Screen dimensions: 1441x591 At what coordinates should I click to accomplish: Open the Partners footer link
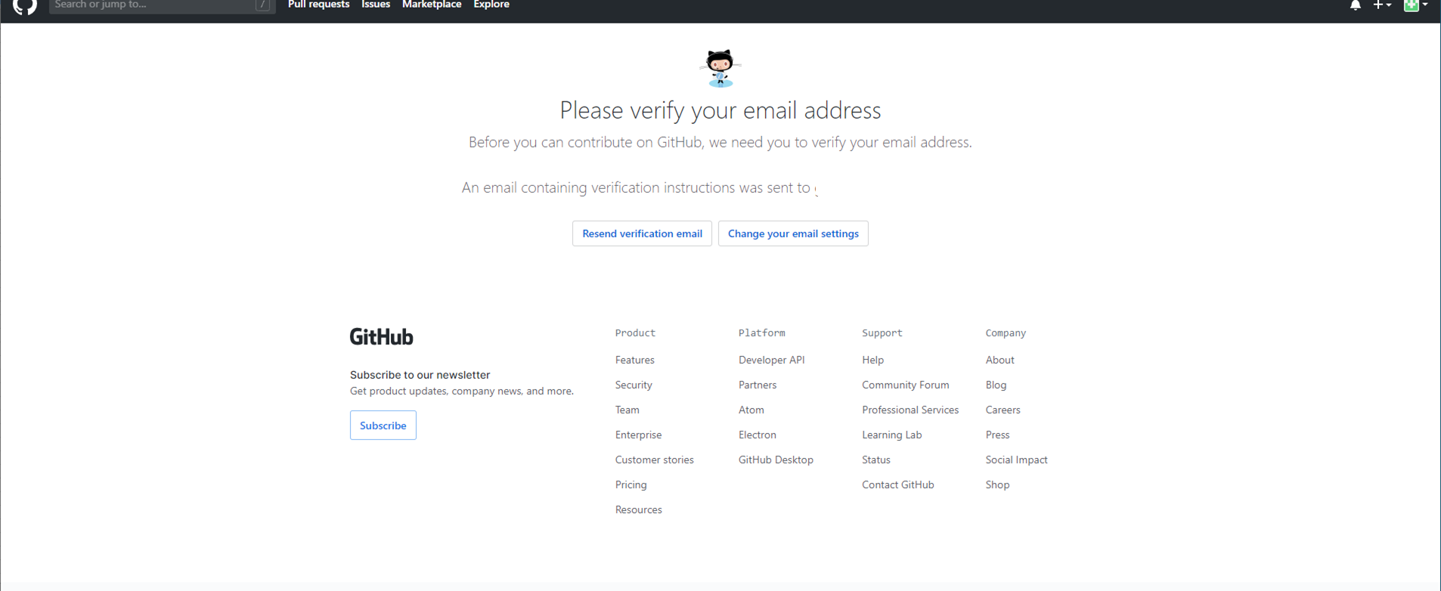coord(758,385)
